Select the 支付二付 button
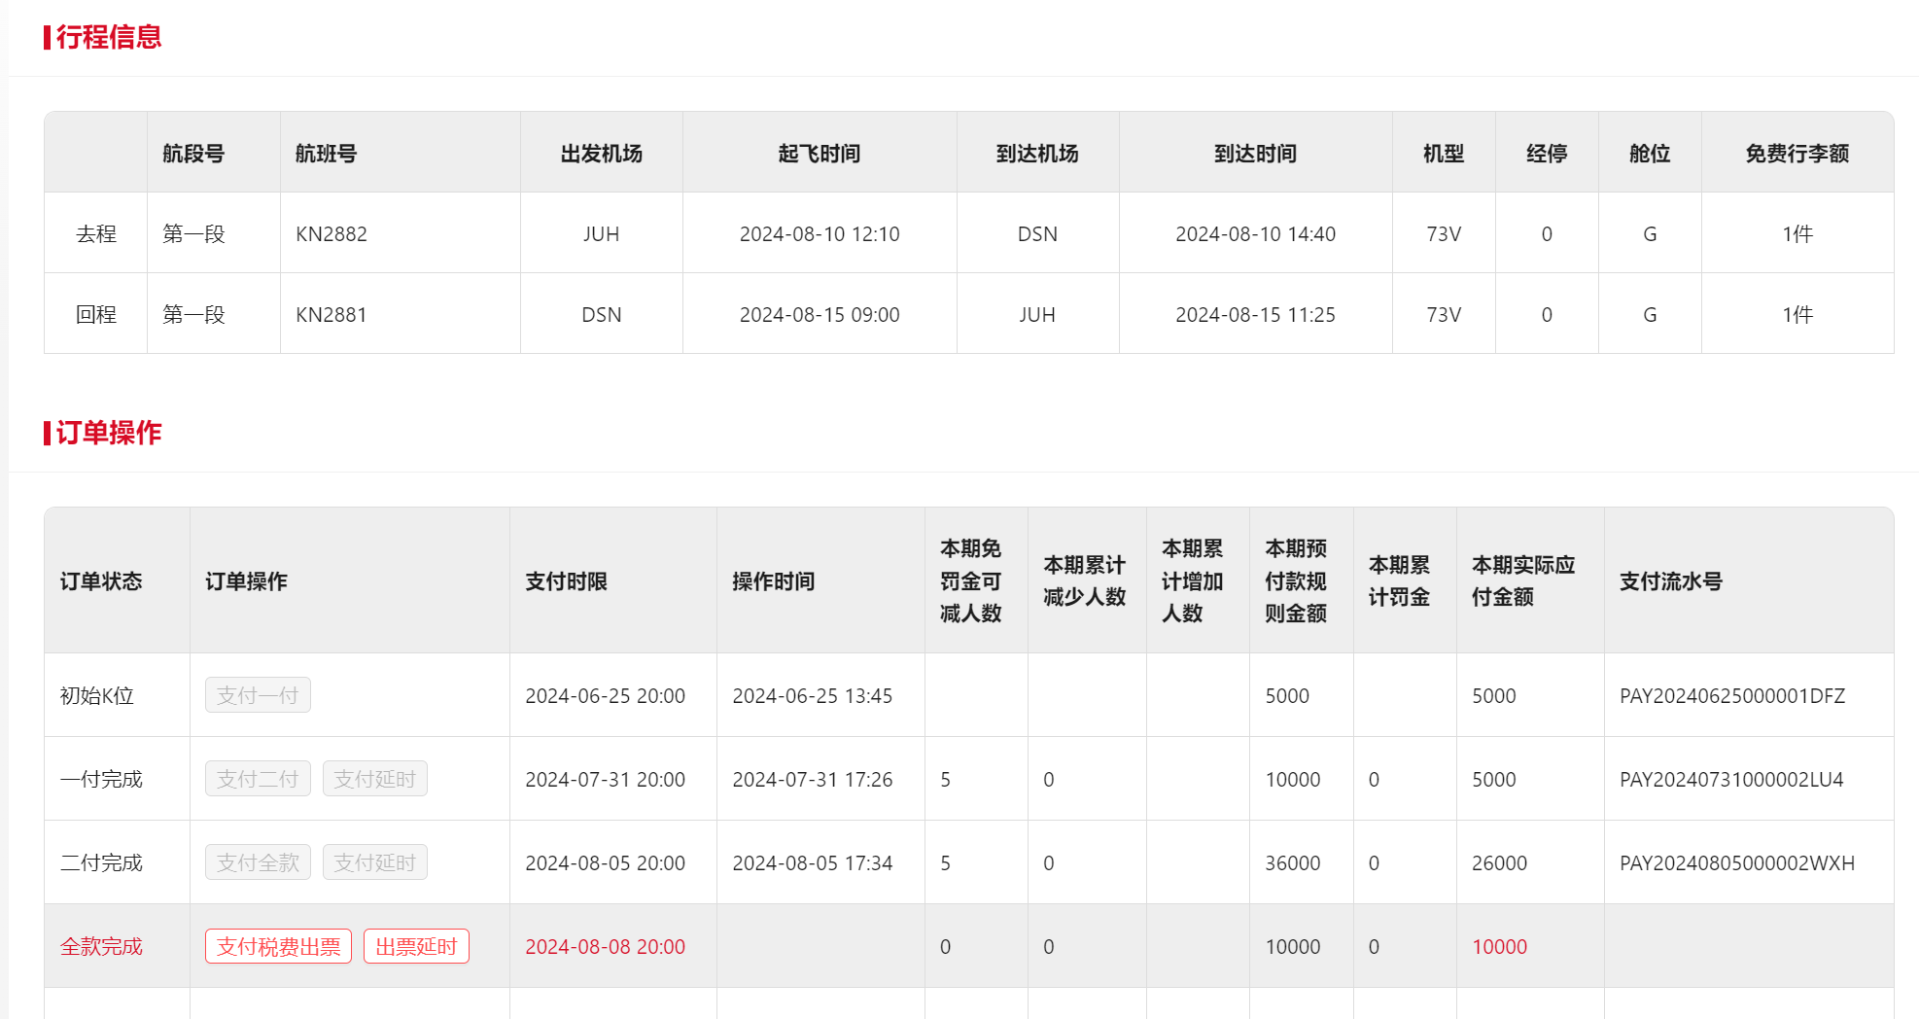 (258, 779)
